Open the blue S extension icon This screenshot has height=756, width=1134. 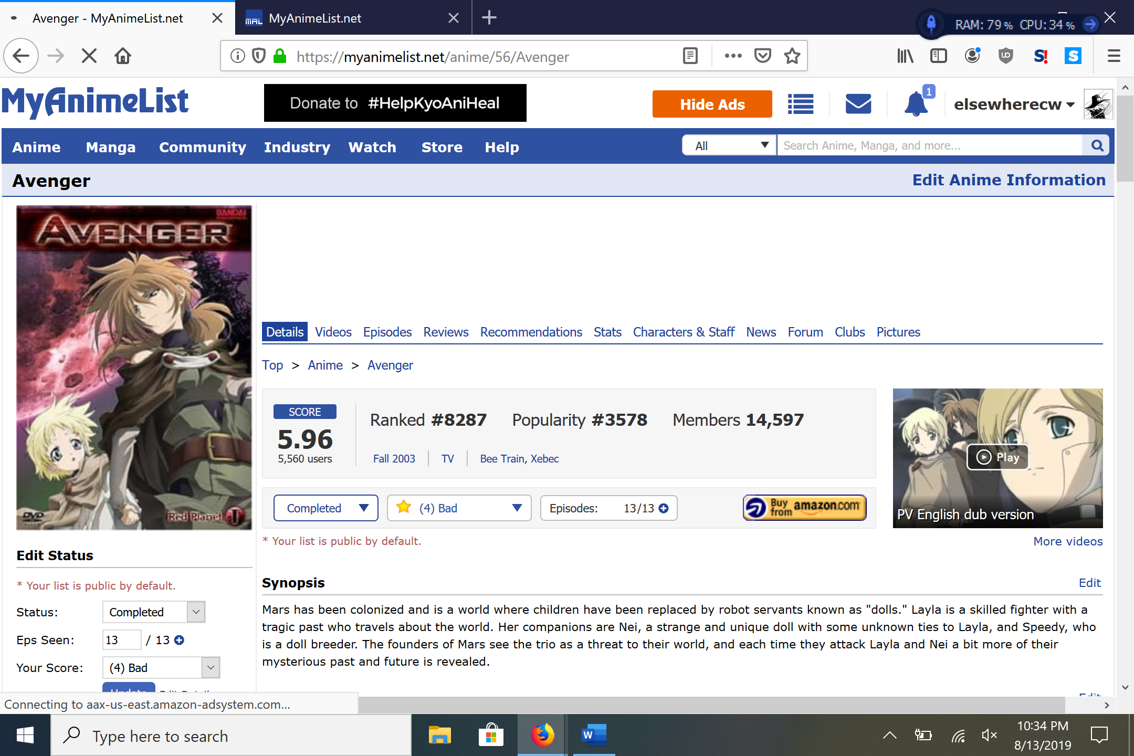coord(1073,56)
